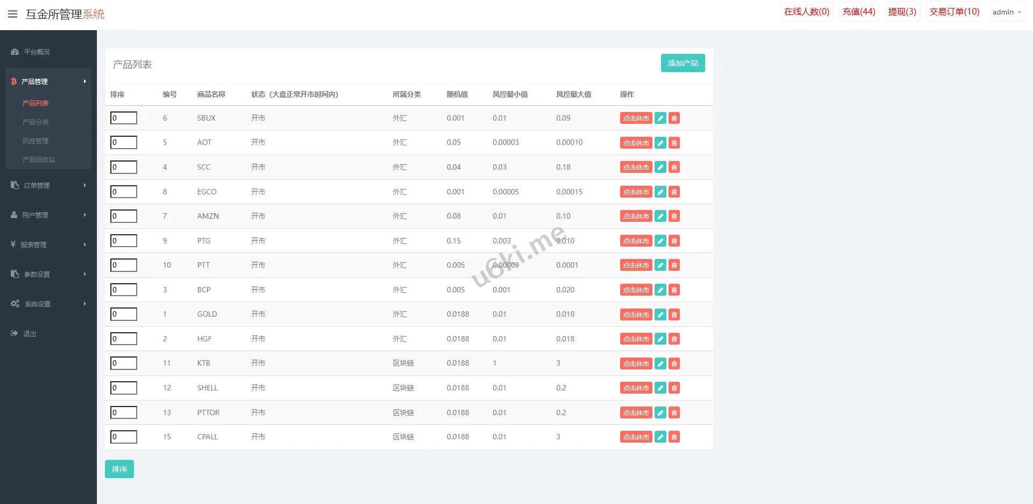
Task: Toggle SCC market status with 点击休市
Action: tap(636, 167)
